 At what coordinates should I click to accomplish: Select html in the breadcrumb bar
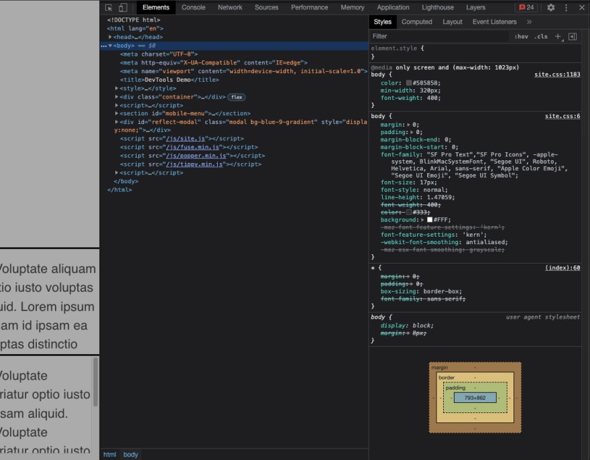point(110,455)
